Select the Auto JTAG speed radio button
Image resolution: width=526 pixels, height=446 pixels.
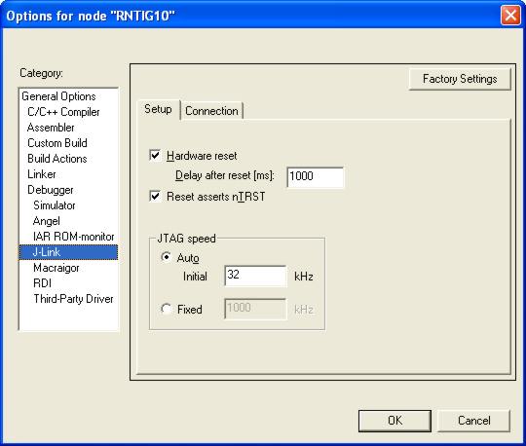(166, 257)
